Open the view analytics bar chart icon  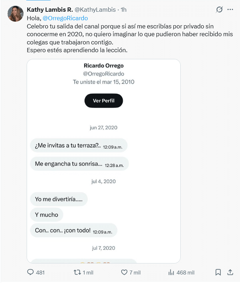point(171,272)
